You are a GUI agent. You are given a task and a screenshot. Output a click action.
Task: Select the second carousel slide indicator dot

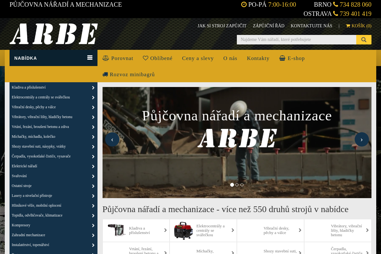pos(237,184)
